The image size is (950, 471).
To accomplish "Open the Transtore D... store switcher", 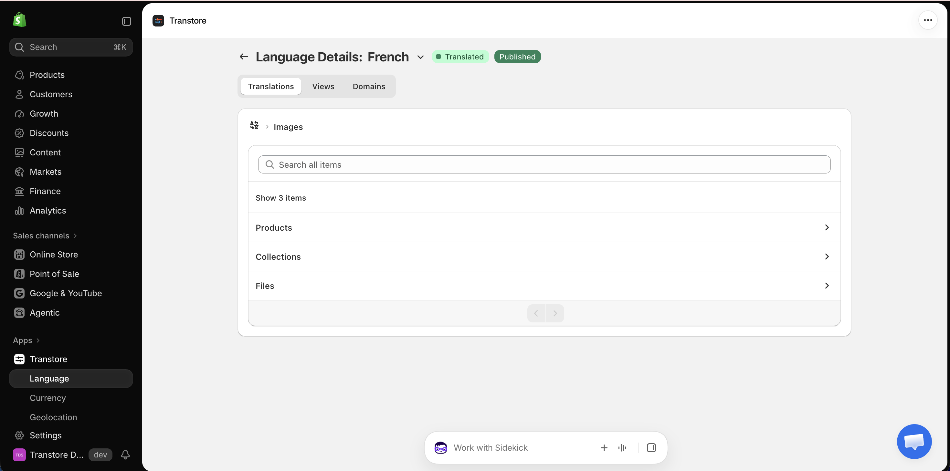I will click(48, 455).
